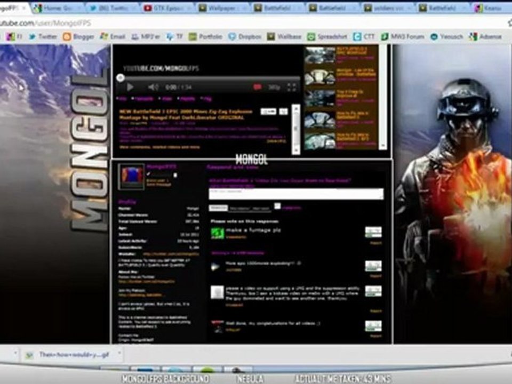The height and width of the screenshot is (384, 512).
Task: Click the bookmark star in the address bar
Action: (x=509, y=23)
